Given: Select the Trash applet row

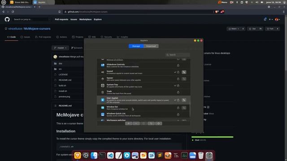Looking at the screenshot, I should 143,92.
